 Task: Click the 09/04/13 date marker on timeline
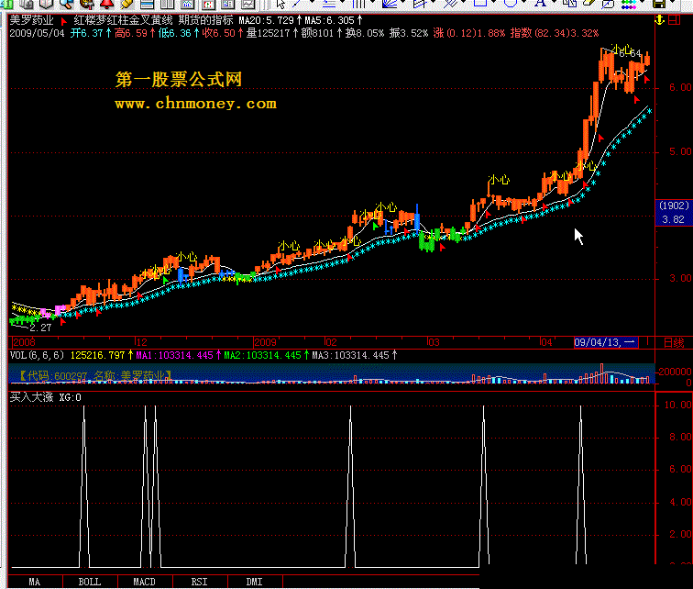point(606,342)
